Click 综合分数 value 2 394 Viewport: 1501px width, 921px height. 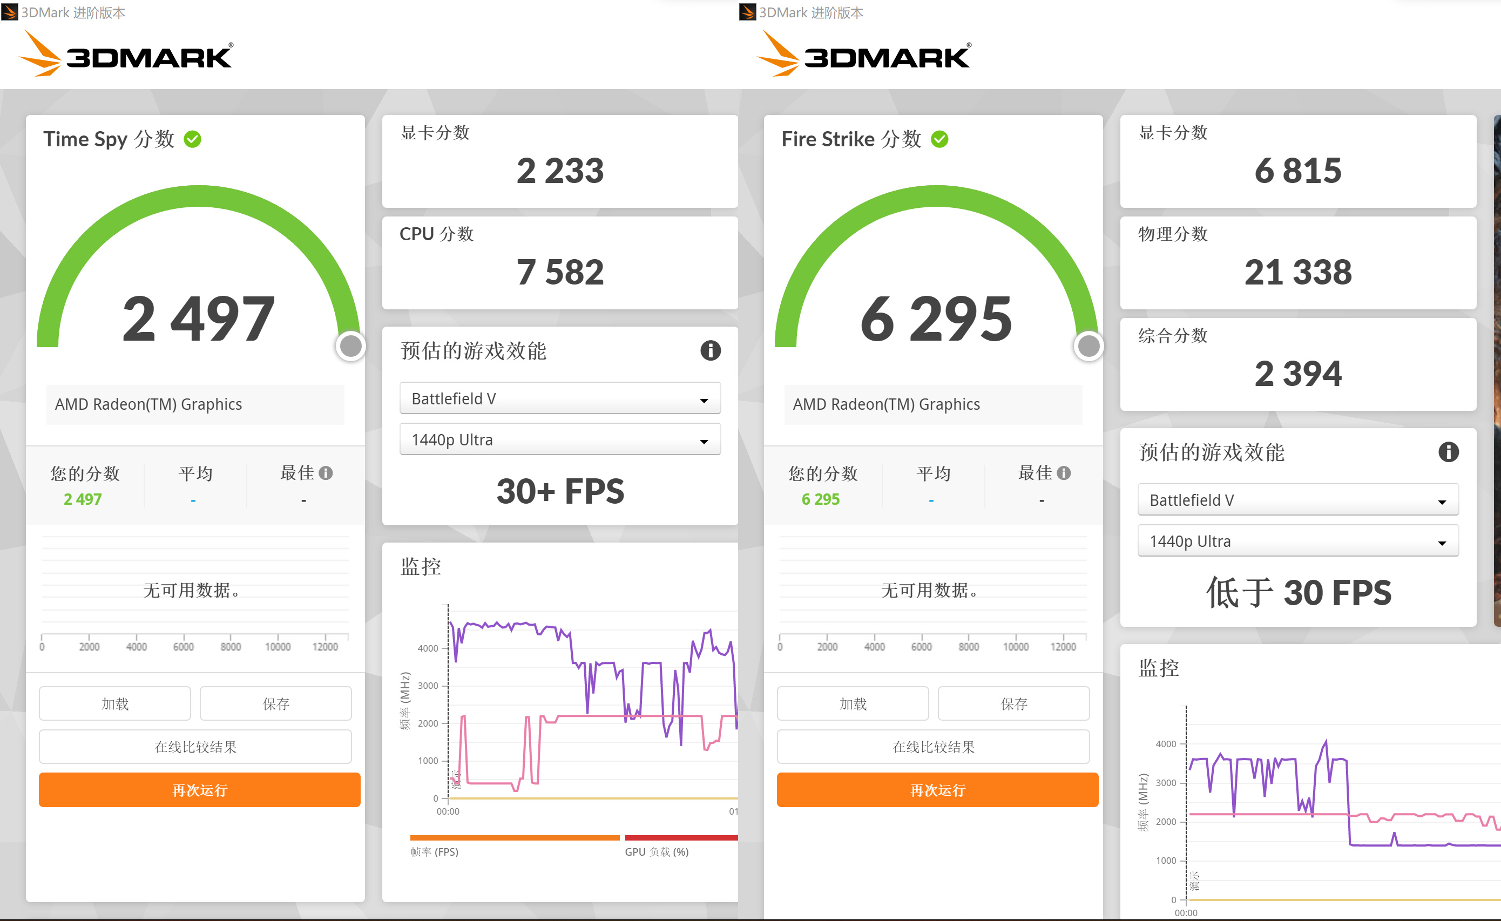1298,374
